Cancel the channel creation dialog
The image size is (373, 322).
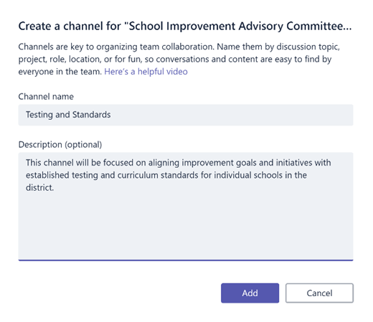[x=319, y=293]
